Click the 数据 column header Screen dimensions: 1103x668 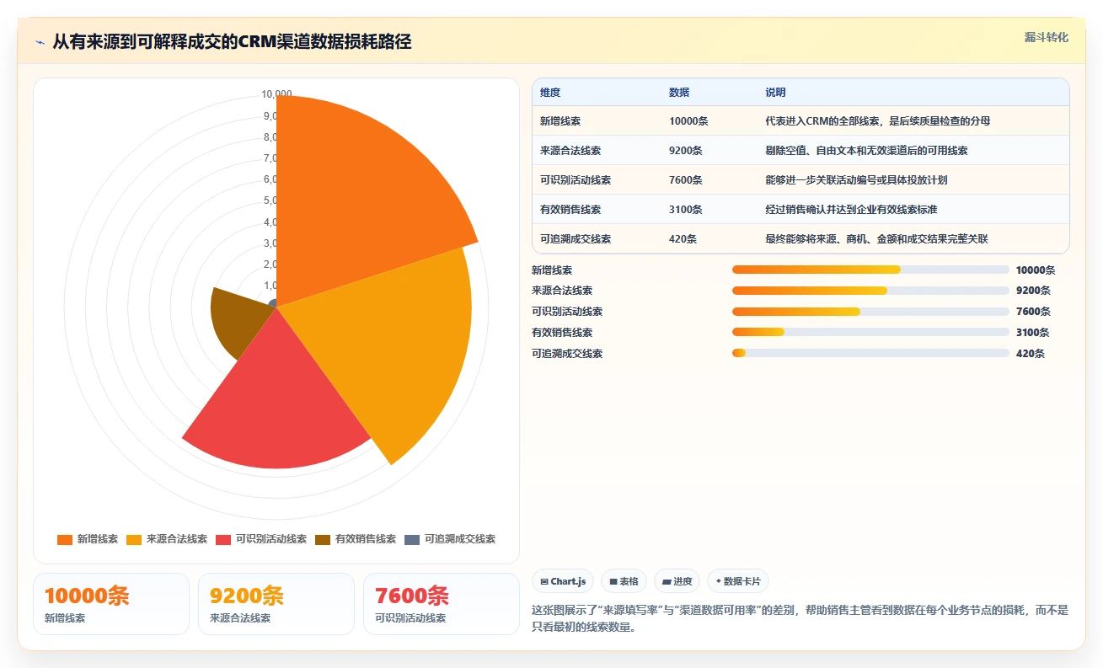[x=679, y=93]
